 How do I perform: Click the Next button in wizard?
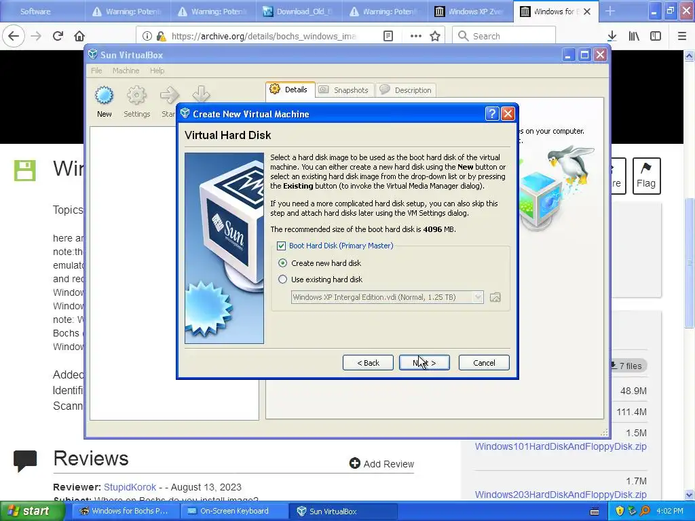424,363
